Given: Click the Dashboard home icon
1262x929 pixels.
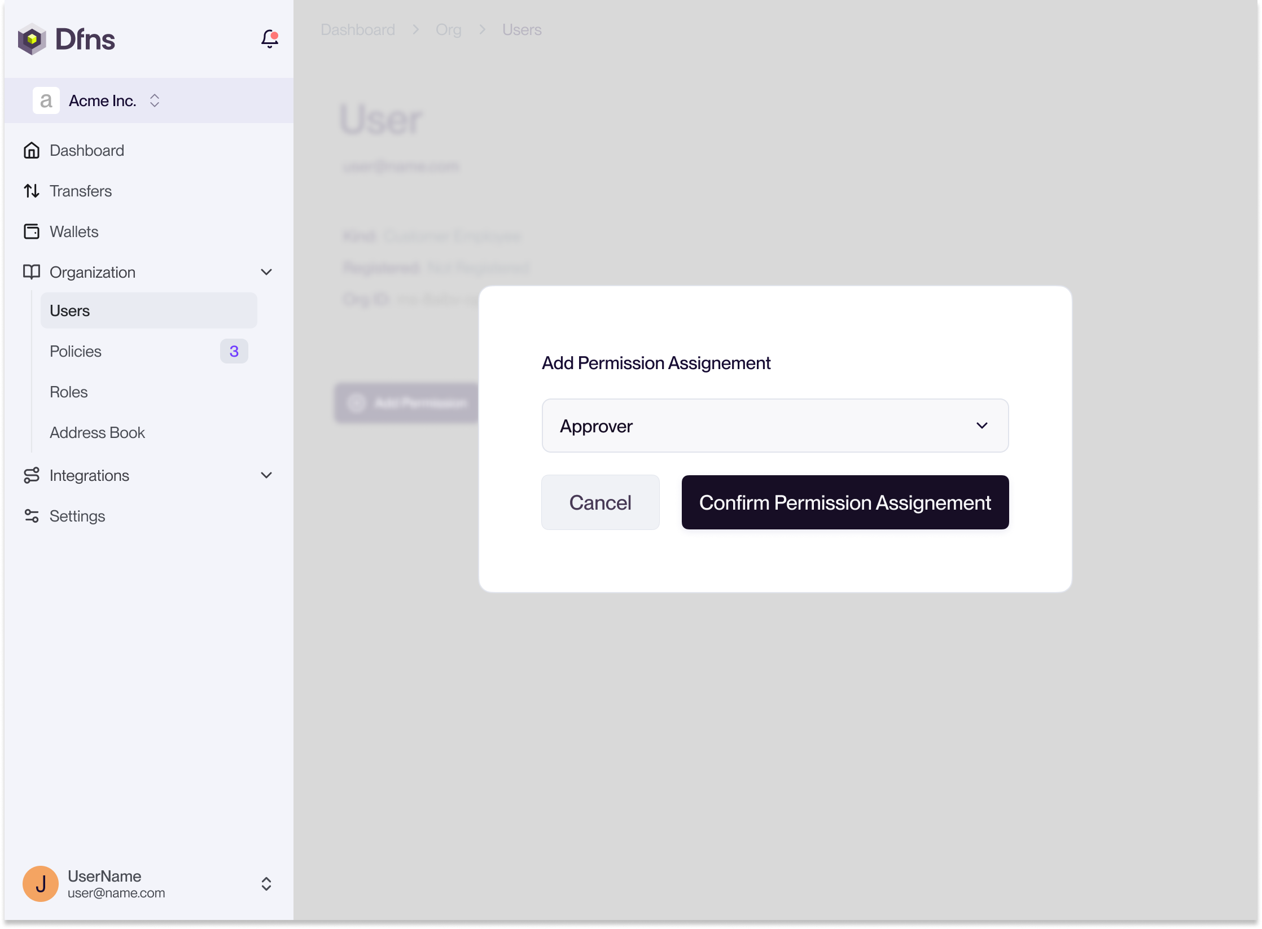Looking at the screenshot, I should coord(32,151).
